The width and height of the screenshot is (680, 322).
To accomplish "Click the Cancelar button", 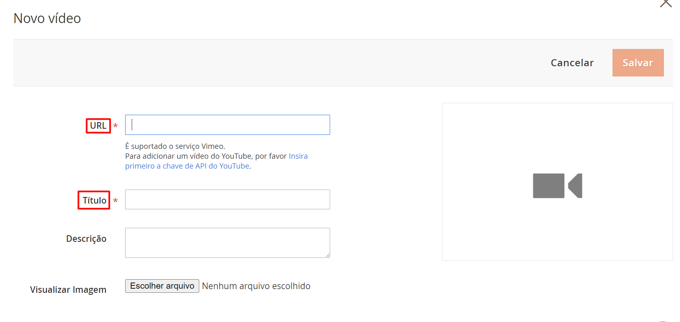I will [x=572, y=63].
